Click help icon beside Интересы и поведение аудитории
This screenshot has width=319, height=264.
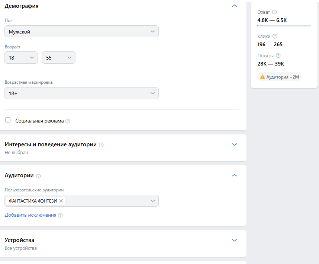(x=101, y=145)
